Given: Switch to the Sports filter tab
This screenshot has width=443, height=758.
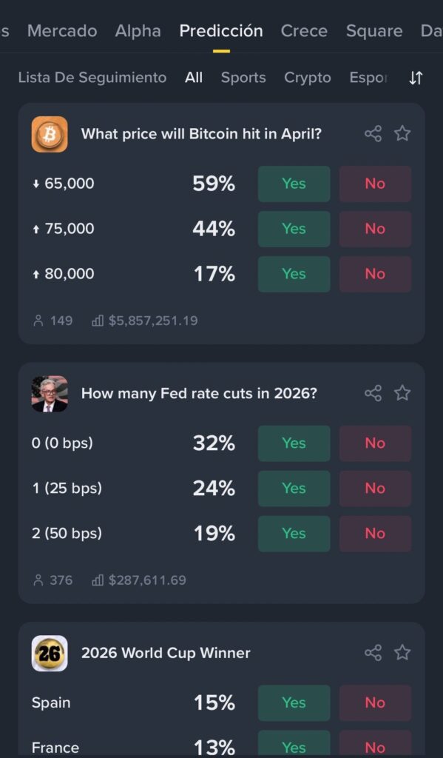Looking at the screenshot, I should pos(243,77).
